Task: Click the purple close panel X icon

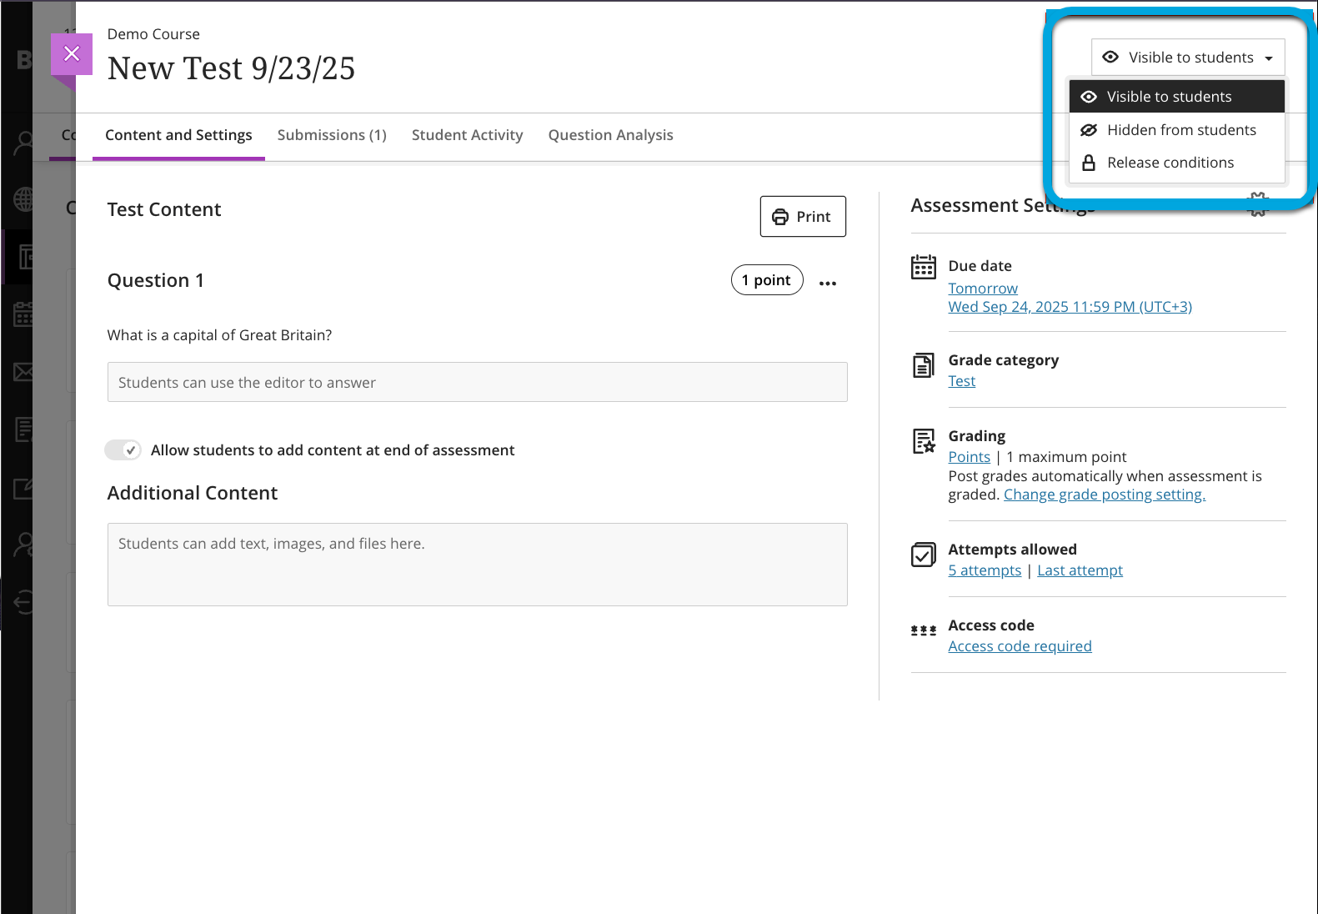Action: (x=72, y=54)
